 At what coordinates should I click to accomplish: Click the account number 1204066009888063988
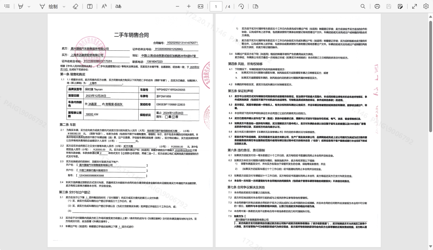[x=91, y=175]
